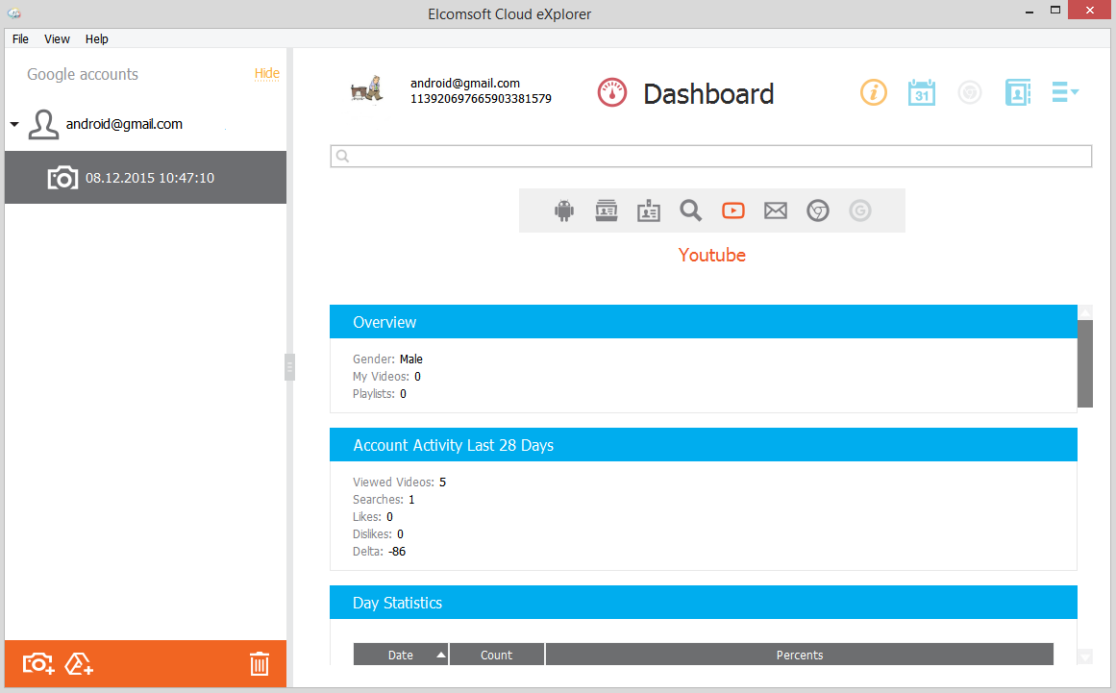Image resolution: width=1116 pixels, height=693 pixels.
Task: Open the Android category icon
Action: (563, 210)
